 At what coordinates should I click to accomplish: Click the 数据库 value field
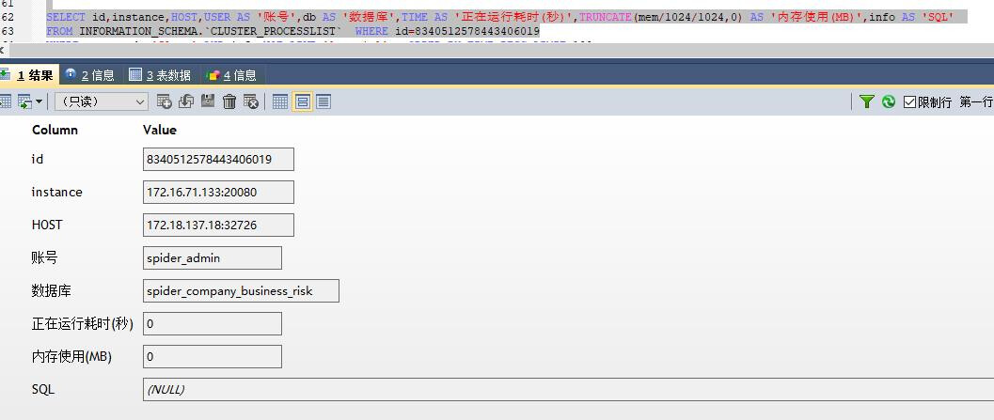click(241, 291)
